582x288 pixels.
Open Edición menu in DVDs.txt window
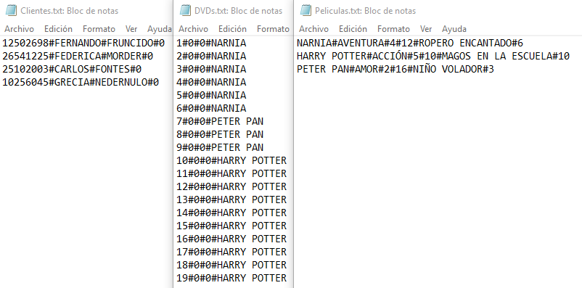pos(232,29)
